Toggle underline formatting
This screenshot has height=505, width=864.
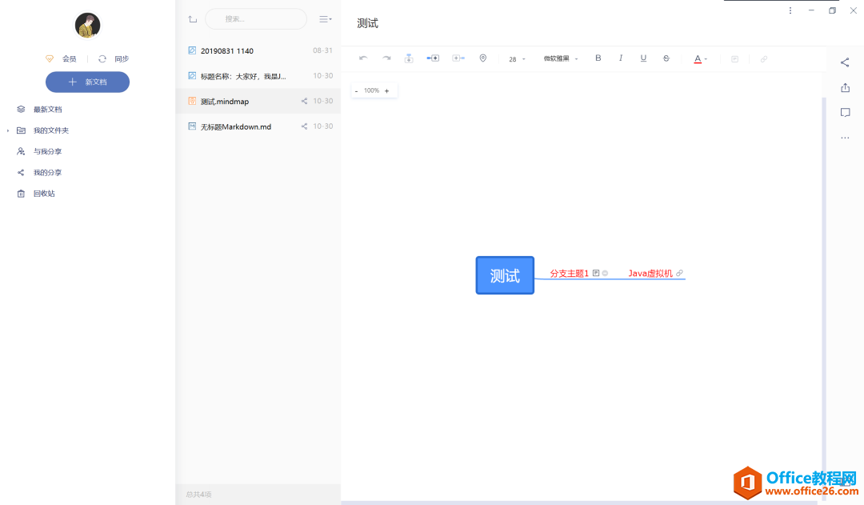pos(643,58)
